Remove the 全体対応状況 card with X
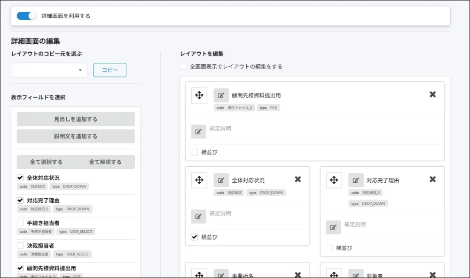The image size is (470, 278). coord(298,179)
